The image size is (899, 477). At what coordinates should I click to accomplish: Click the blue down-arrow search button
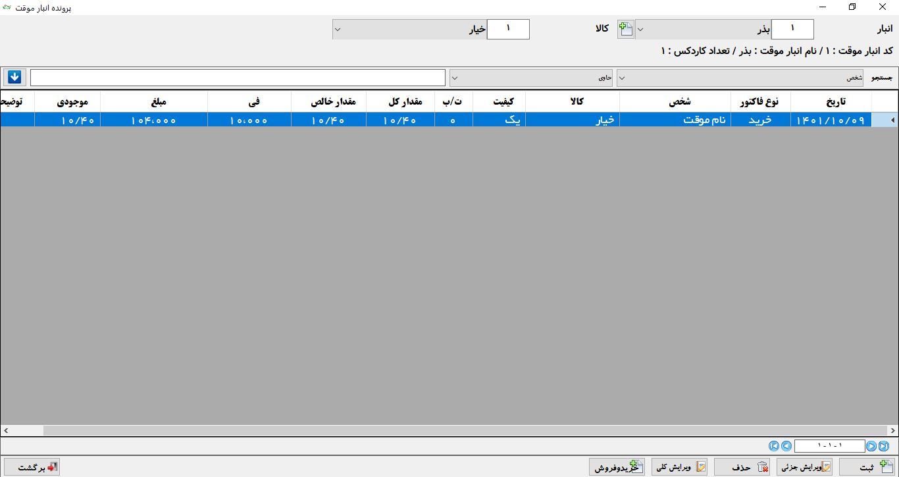tap(14, 77)
